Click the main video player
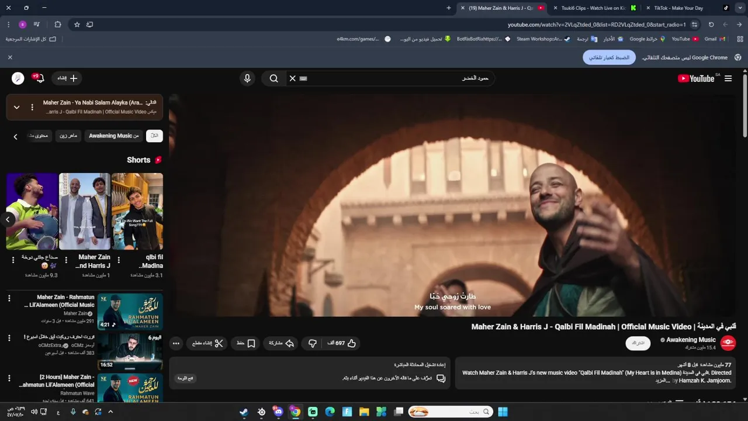748x421 pixels. (453, 206)
